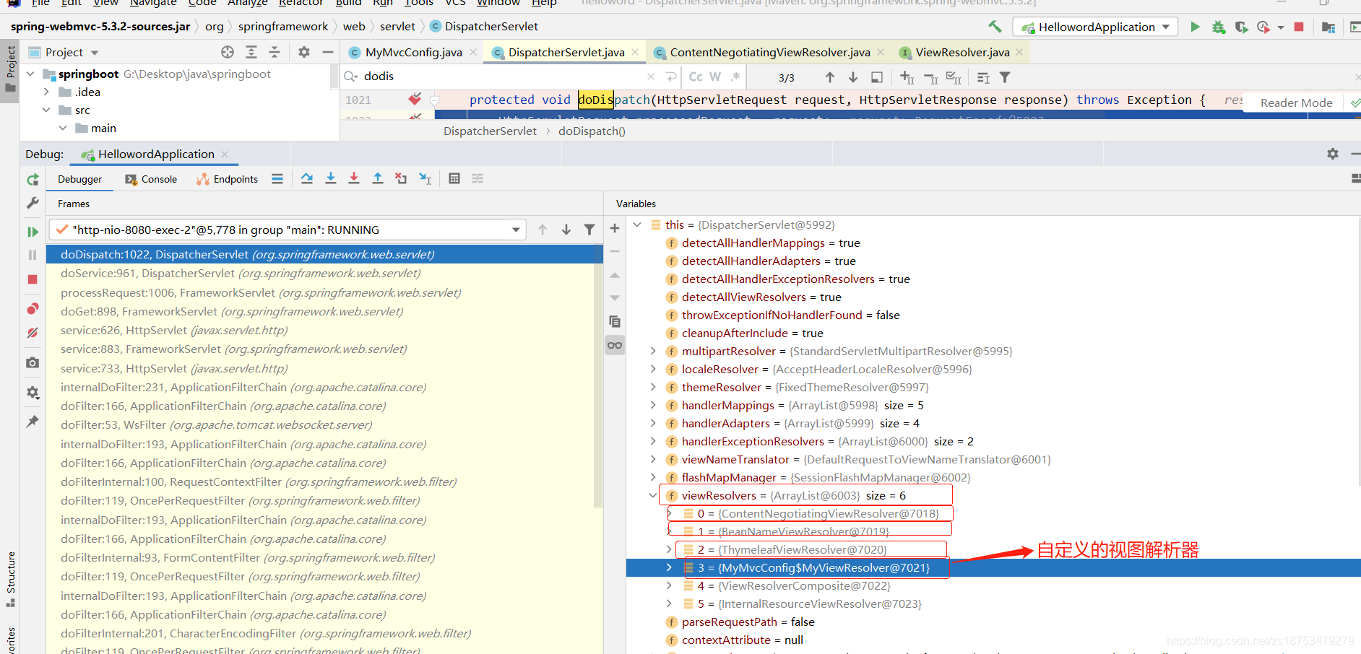
Task: Click the Project side tool window button
Action: pyautogui.click(x=10, y=70)
